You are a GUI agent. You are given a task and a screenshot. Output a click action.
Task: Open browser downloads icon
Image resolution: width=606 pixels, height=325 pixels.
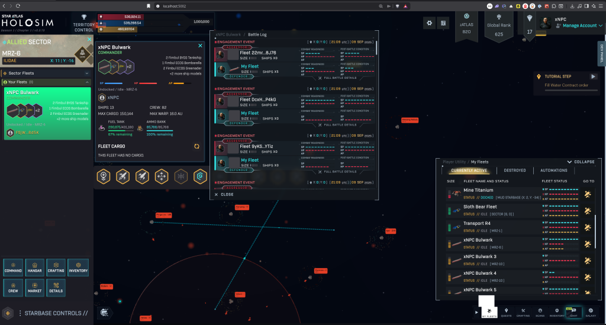pyautogui.click(x=572, y=6)
